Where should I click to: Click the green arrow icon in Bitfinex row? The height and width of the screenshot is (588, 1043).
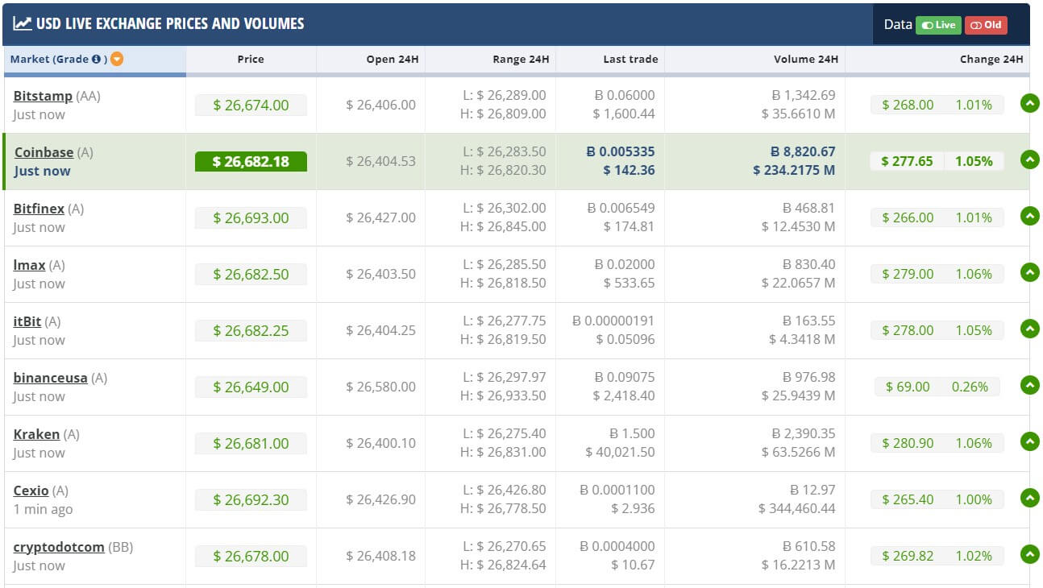pyautogui.click(x=1029, y=216)
